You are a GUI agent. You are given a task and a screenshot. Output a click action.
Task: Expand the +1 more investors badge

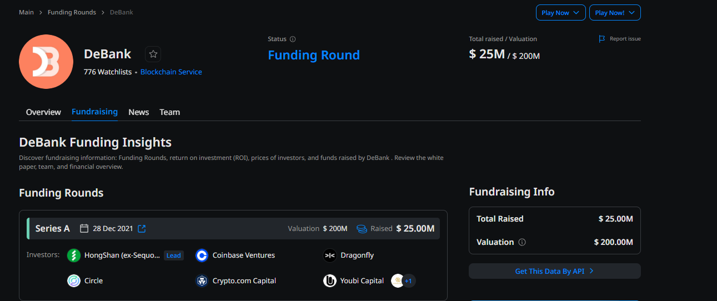coord(408,281)
